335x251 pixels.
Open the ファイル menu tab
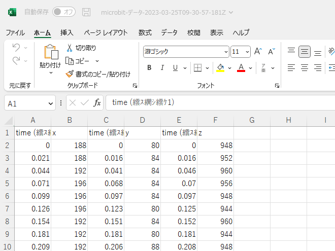(x=15, y=32)
